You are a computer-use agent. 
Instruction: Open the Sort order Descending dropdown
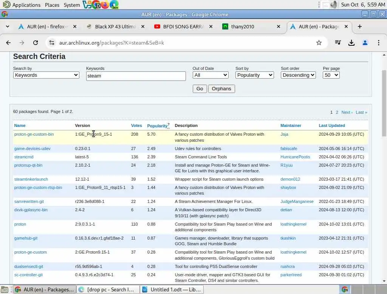298,75
